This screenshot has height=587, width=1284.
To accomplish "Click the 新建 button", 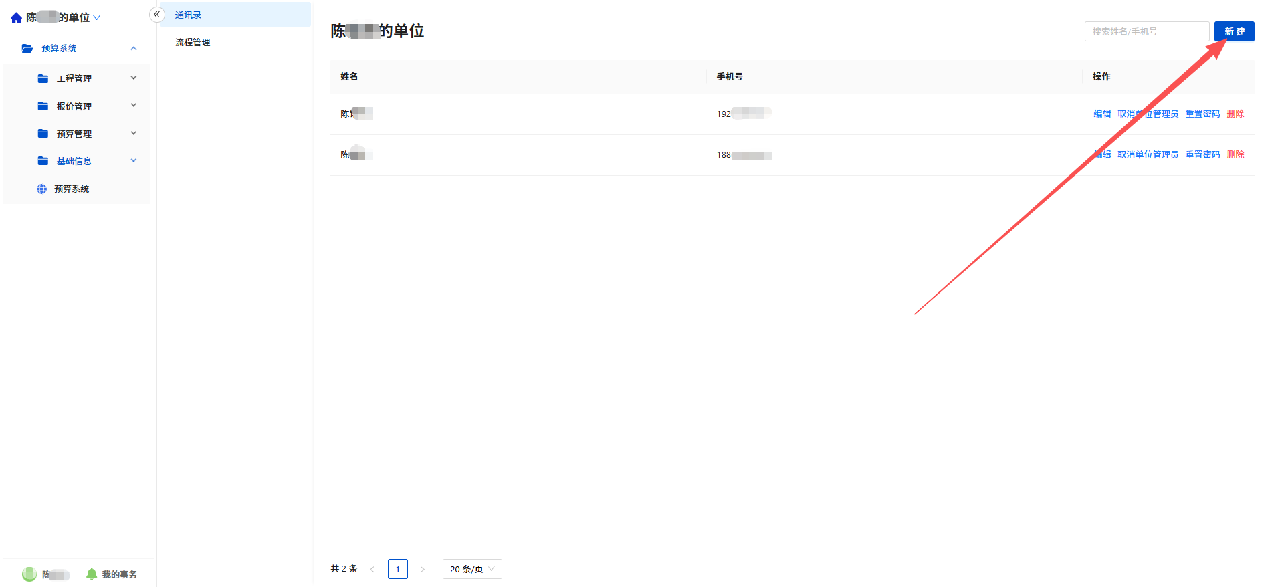I will click(x=1234, y=31).
